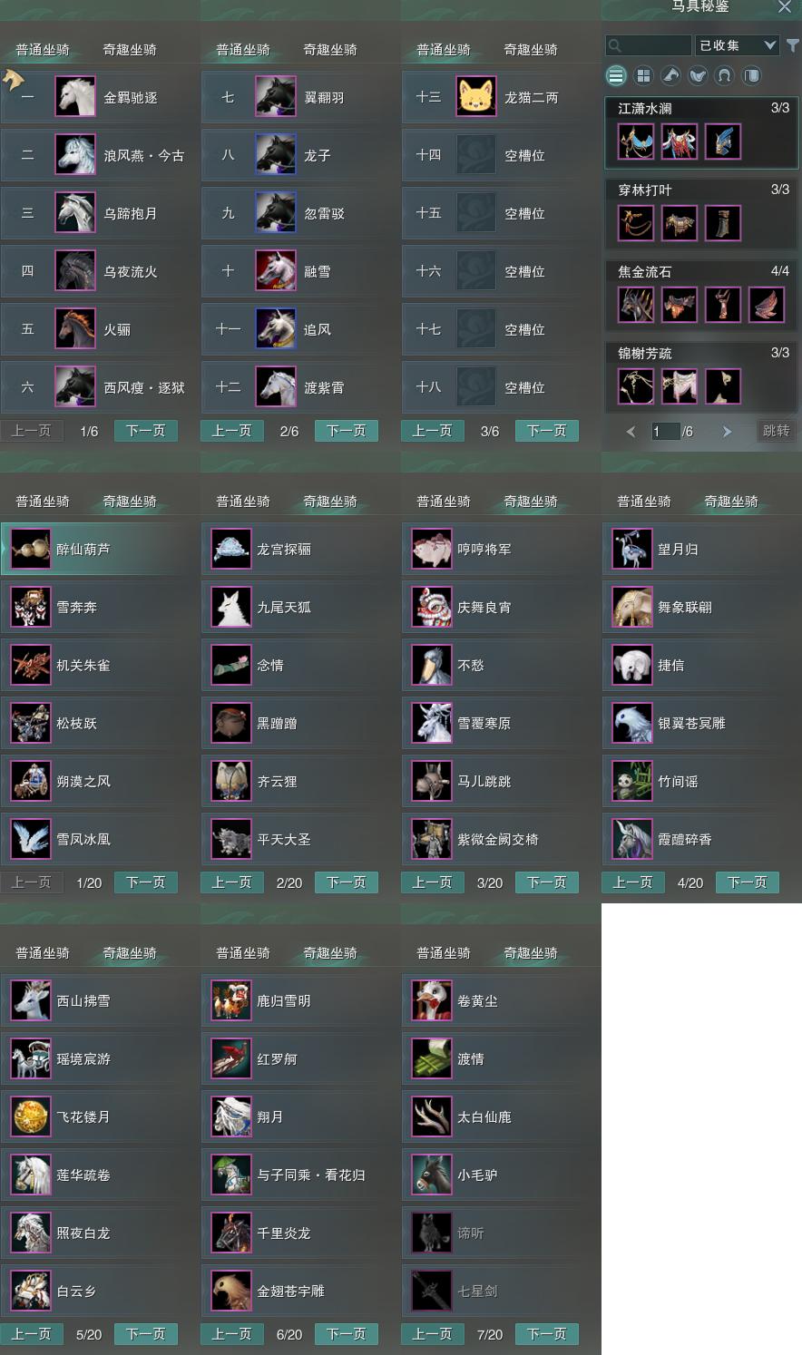This screenshot has width=802, height=1355.
Task: Open the 普通坐骑 tab above 金羁驰逐
Action: click(x=43, y=50)
